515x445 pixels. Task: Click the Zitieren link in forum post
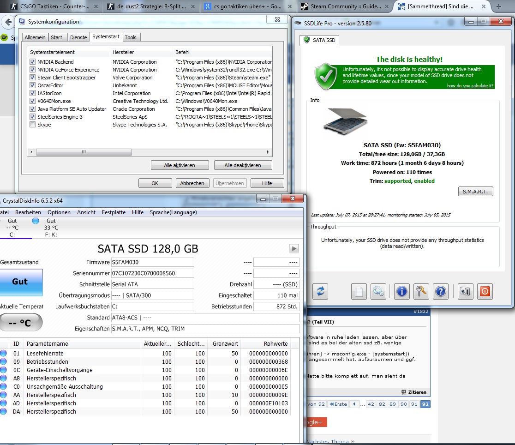417,392
